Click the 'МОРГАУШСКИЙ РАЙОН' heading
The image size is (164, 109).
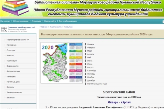[119, 92]
